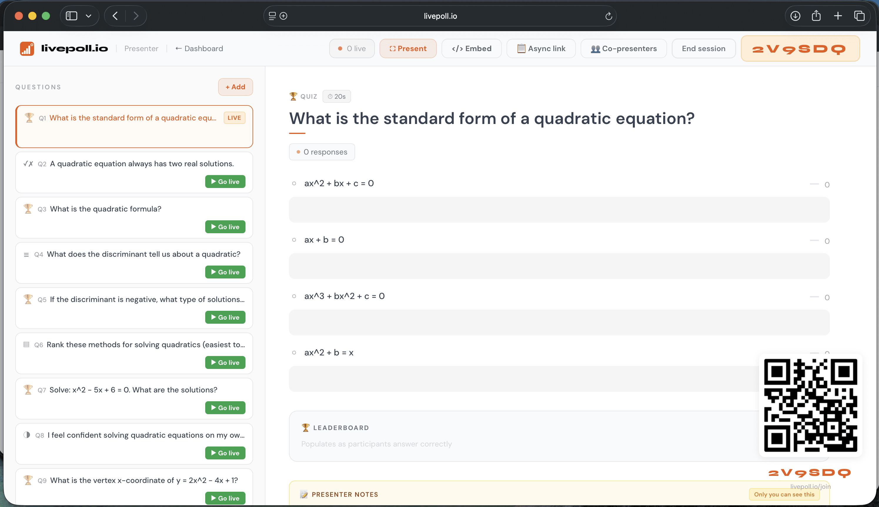Select option ax^3 + bx^2 + c = 0
Screen dimensions: 879x507
[344, 296]
